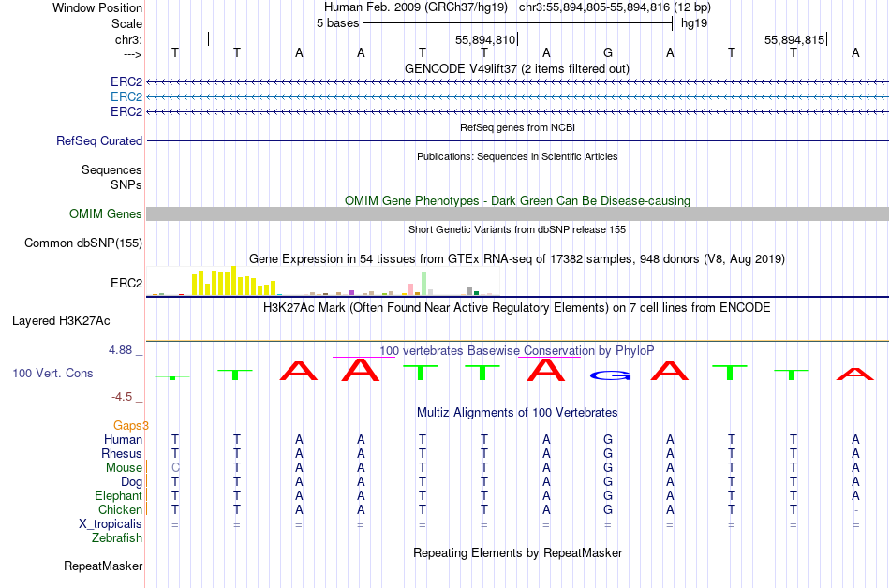Click the OMIM Genes label
890x588 pixels.
point(105,213)
